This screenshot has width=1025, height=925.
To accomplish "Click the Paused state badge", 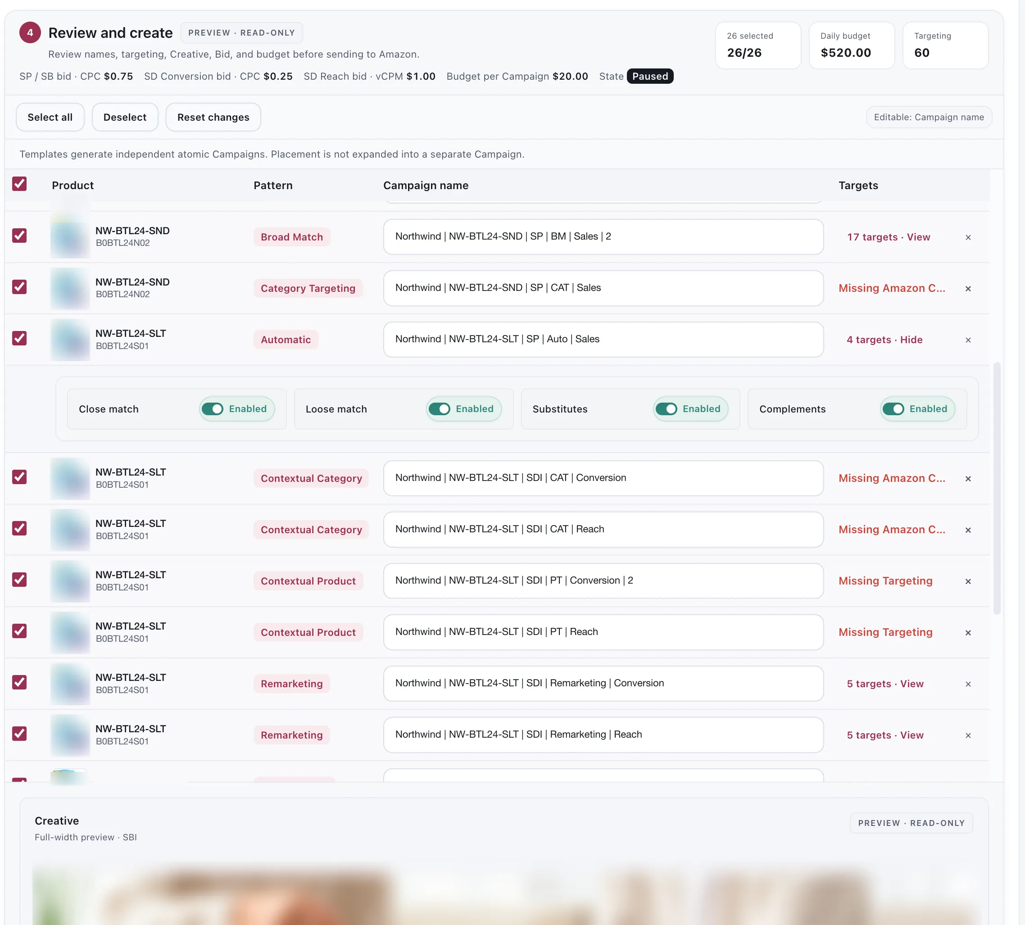I will [650, 76].
